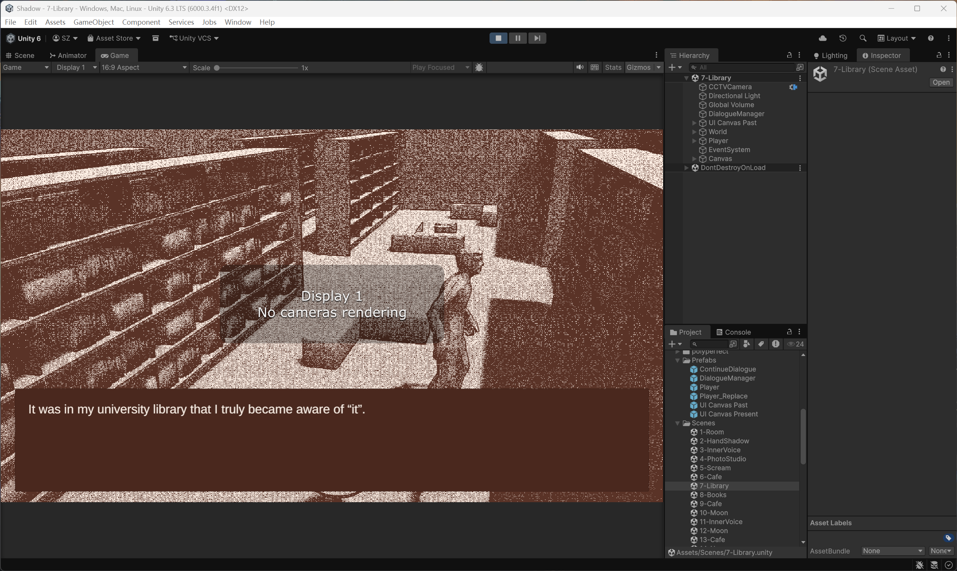Screen dimensions: 957x571
Task: Click the Frame Debugger bug icon
Action: click(479, 67)
